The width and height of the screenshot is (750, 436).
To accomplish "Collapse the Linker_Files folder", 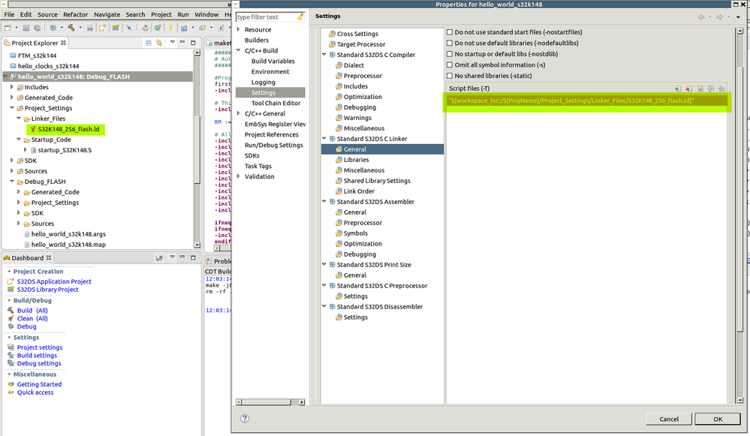I will (x=19, y=119).
